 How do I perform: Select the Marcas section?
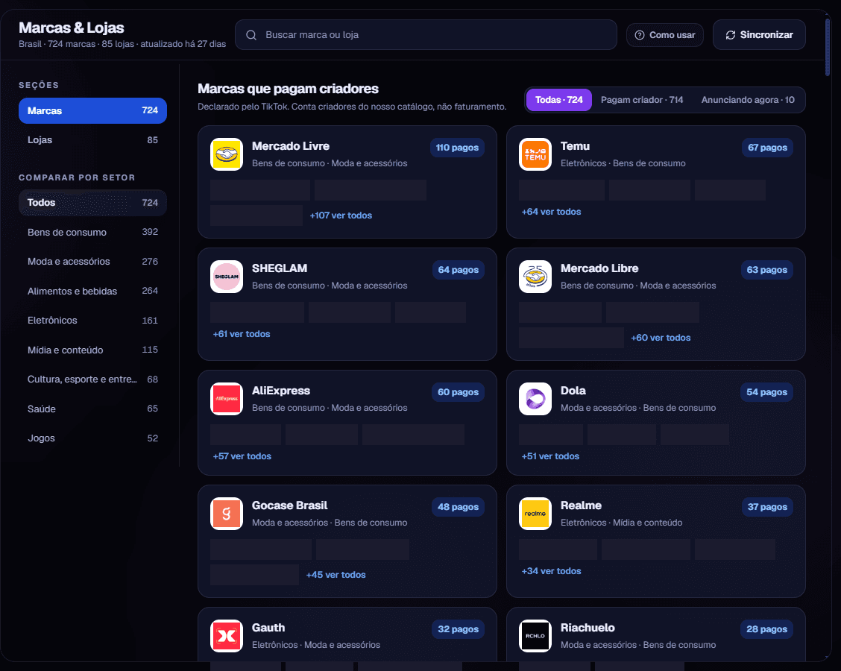tap(92, 110)
